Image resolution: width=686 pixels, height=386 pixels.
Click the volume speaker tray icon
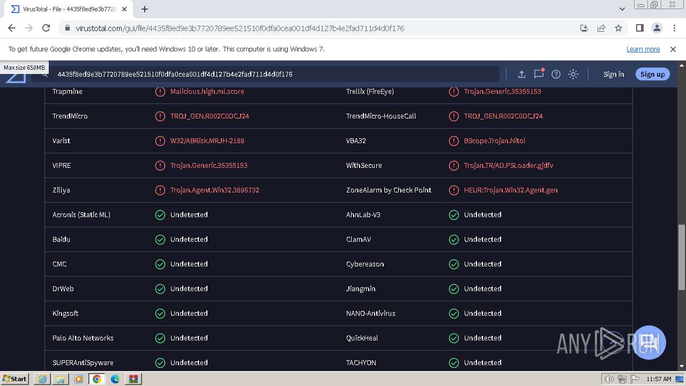coord(609,379)
